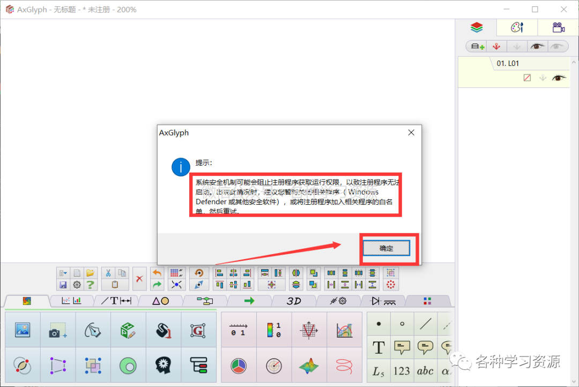The image size is (579, 387).
Task: Toggle anchor lock on layer L01
Action: point(543,78)
